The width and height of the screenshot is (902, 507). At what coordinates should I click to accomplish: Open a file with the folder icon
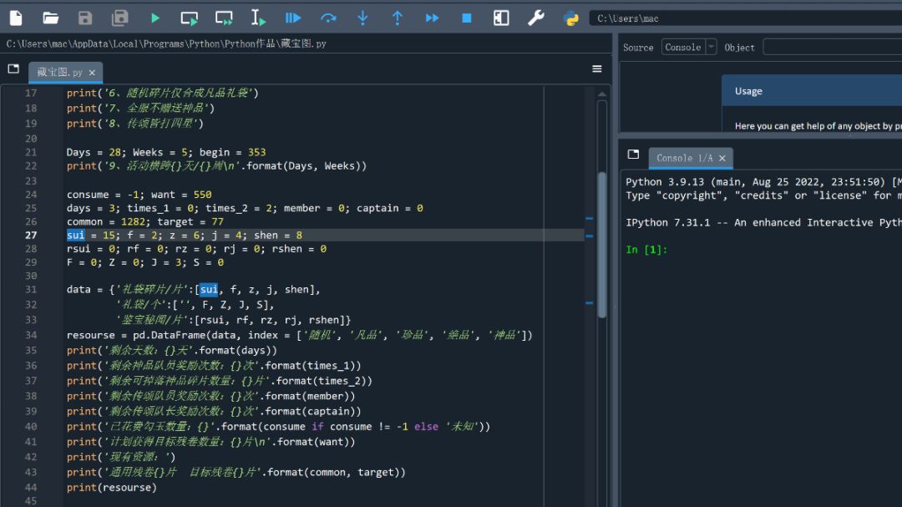51,18
